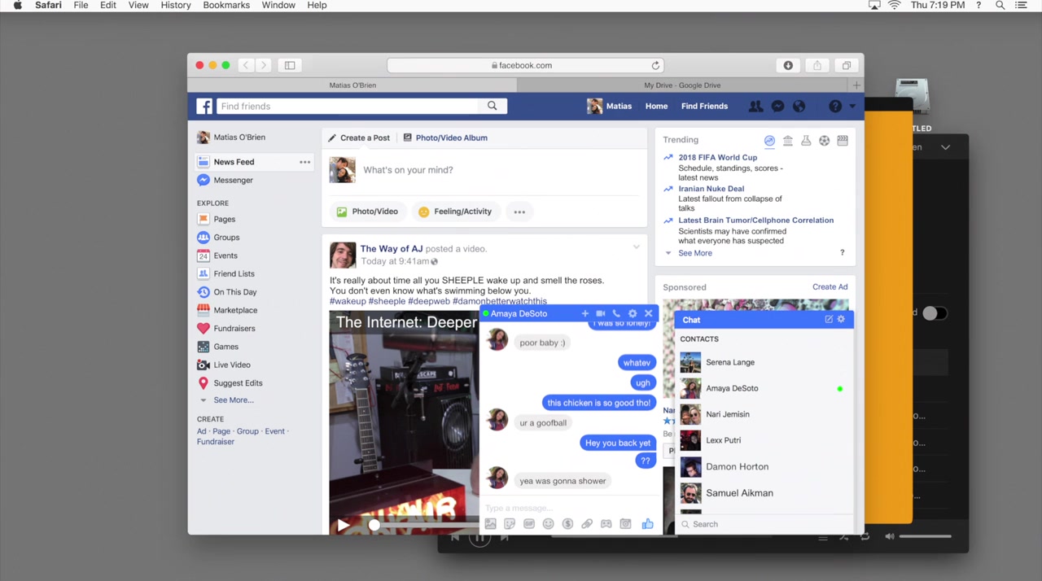This screenshot has width=1042, height=581.
Task: Compose new message from Chat panel
Action: pyautogui.click(x=829, y=320)
